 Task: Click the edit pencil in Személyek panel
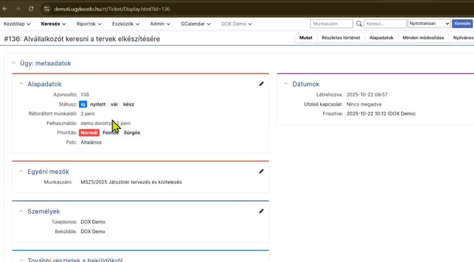point(261,211)
